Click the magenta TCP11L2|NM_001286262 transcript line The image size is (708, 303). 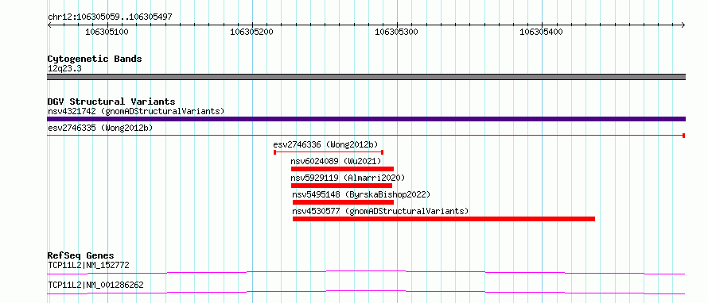point(366,292)
